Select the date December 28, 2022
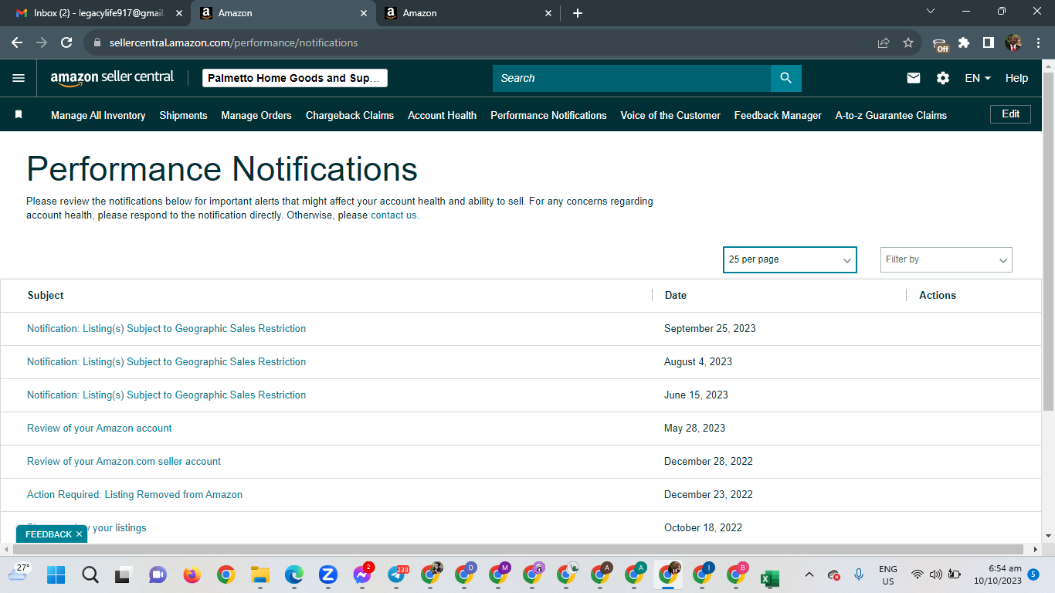Image resolution: width=1055 pixels, height=593 pixels. point(708,461)
